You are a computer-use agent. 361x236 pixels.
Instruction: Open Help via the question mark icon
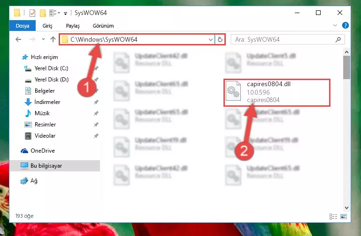[x=345, y=25]
